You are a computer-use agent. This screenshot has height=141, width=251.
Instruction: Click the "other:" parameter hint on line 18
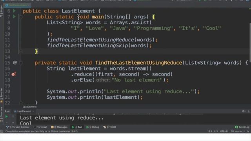103,80
